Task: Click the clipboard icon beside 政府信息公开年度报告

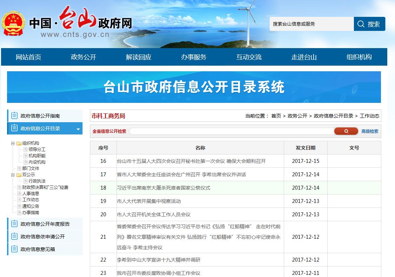Action: click(x=14, y=224)
